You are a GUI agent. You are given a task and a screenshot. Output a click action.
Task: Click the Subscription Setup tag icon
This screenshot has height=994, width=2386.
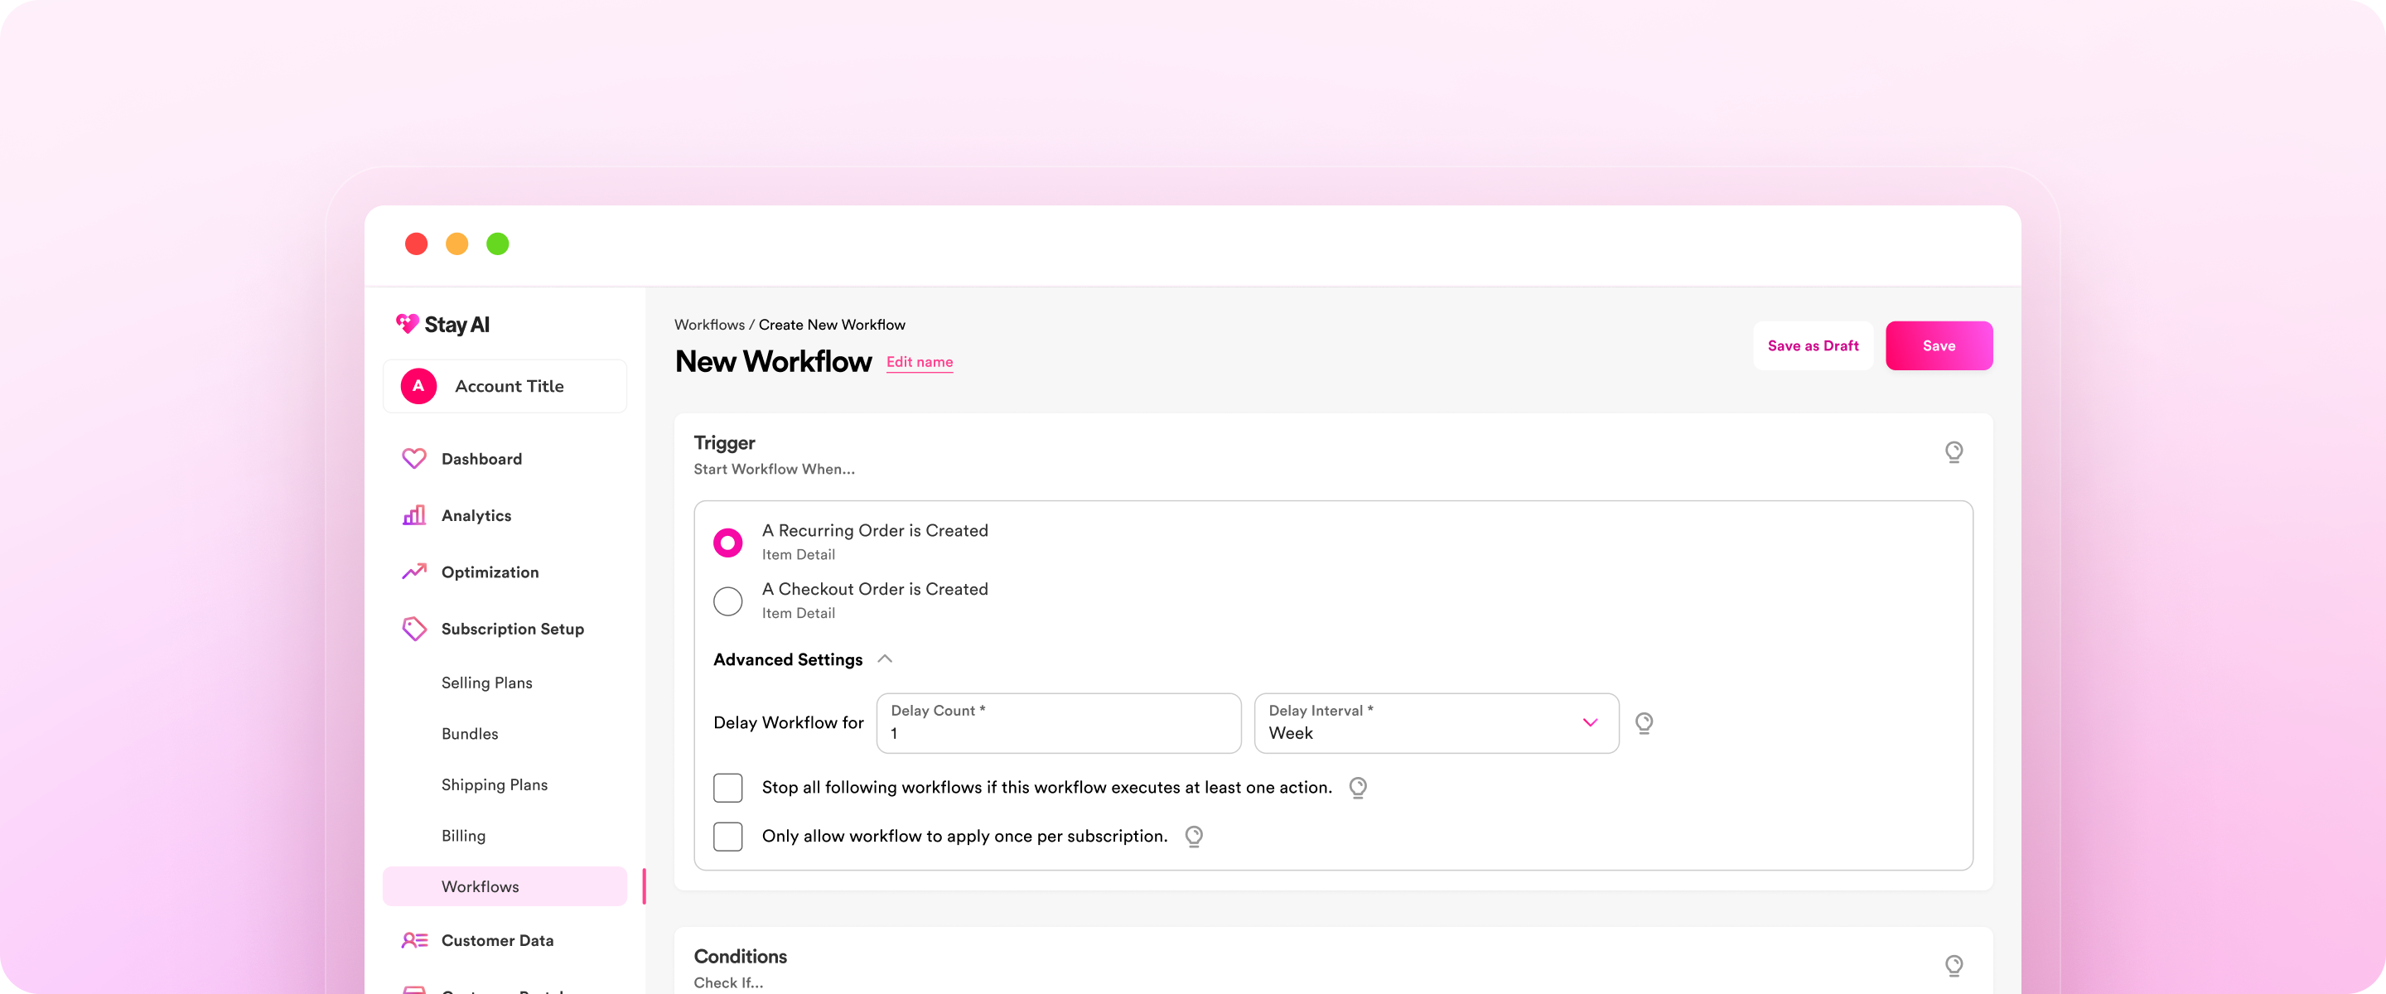pyautogui.click(x=414, y=629)
